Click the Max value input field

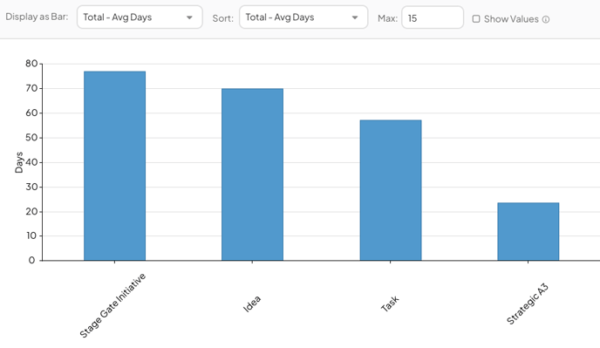433,17
